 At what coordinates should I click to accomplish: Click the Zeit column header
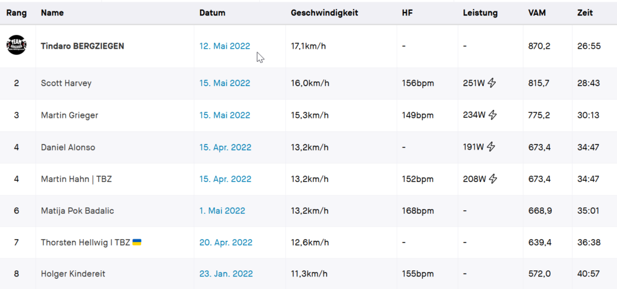coord(585,13)
